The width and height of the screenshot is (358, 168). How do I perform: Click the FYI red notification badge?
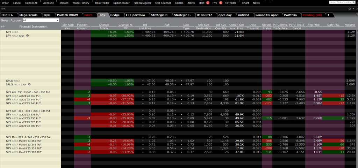[221, 3]
